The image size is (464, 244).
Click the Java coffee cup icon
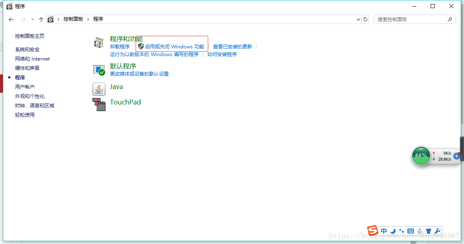click(x=99, y=89)
